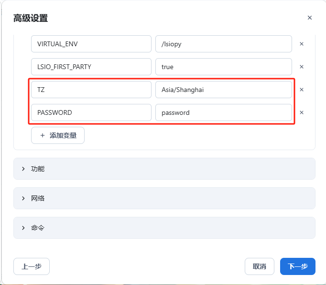Edit the VIRTUAL_ENV name field
The height and width of the screenshot is (285, 326).
[x=91, y=44]
